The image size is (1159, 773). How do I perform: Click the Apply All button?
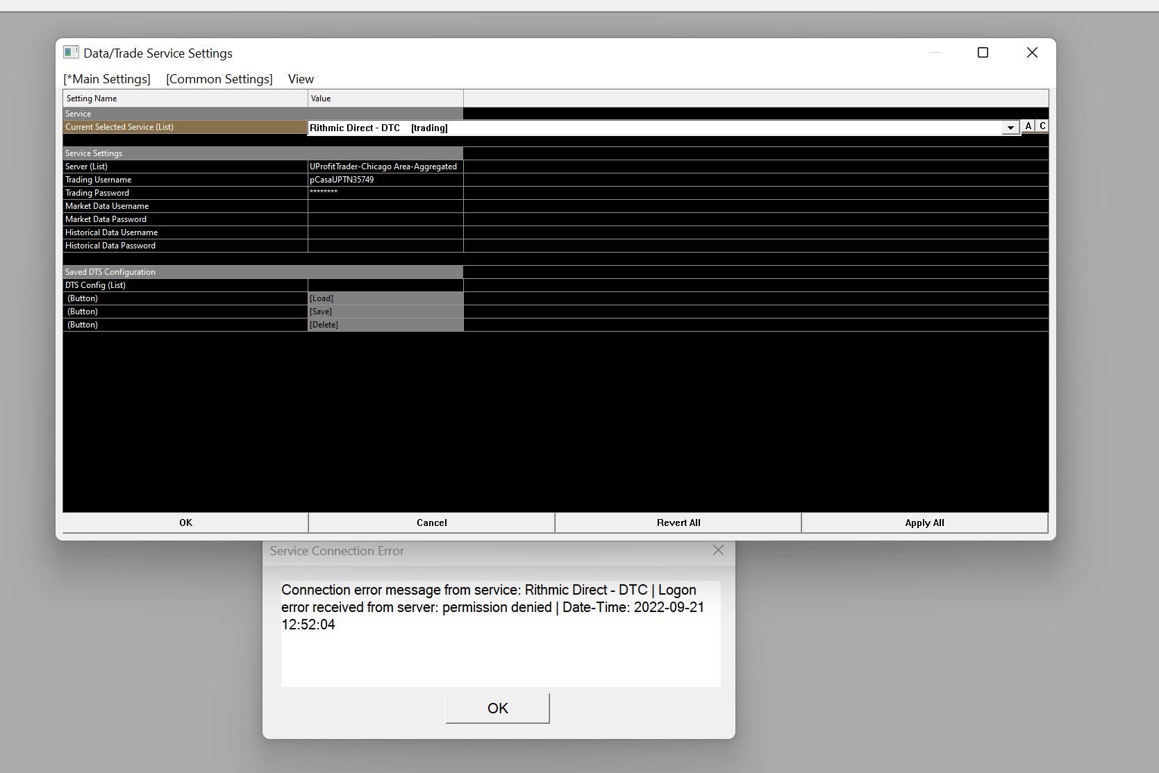pyautogui.click(x=924, y=523)
